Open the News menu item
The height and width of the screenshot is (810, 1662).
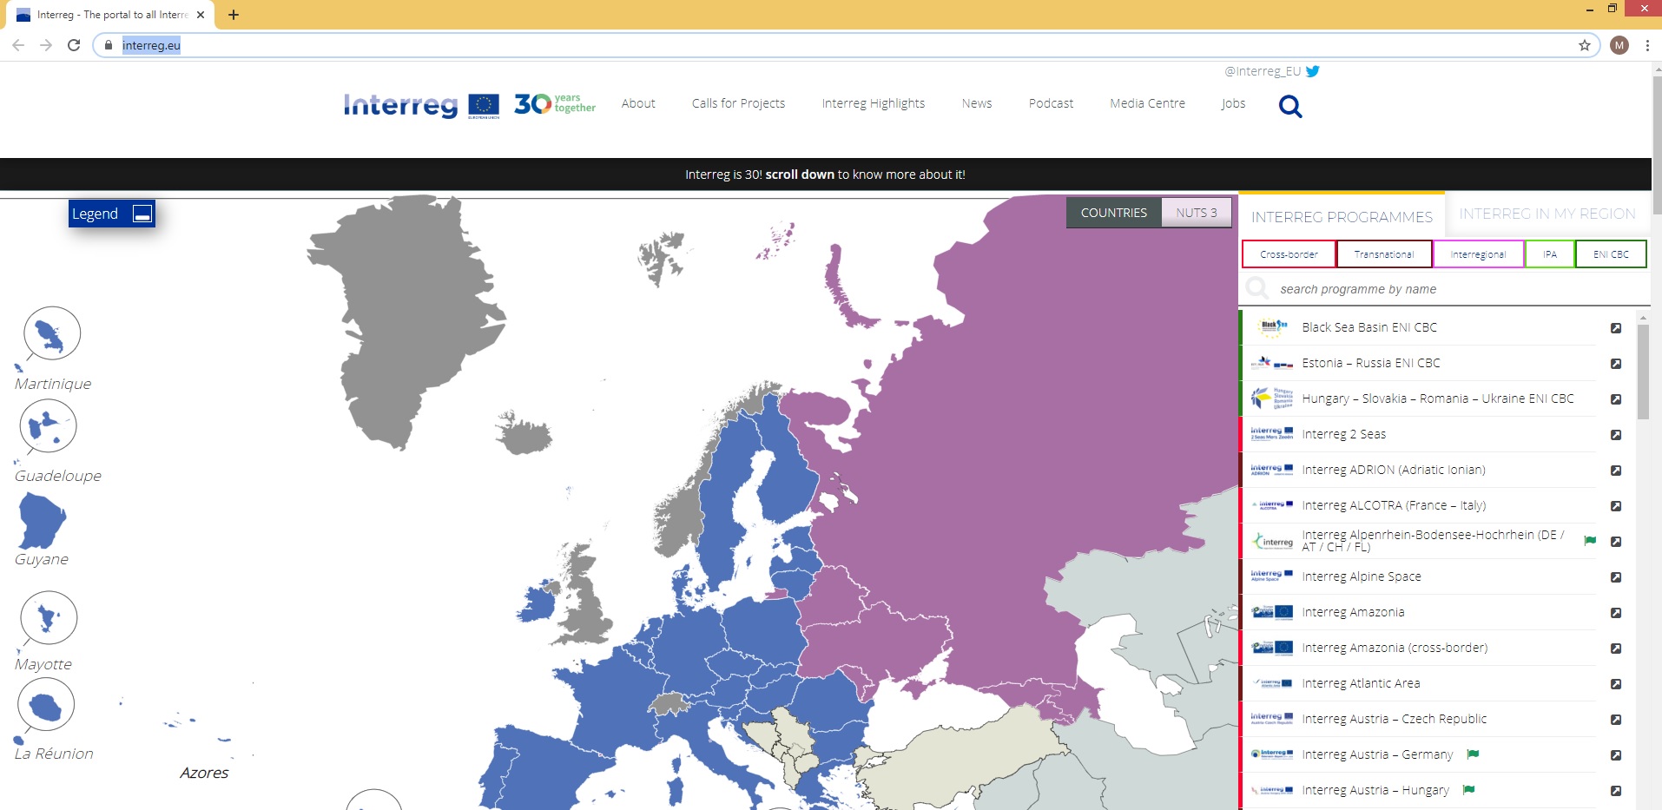point(977,103)
